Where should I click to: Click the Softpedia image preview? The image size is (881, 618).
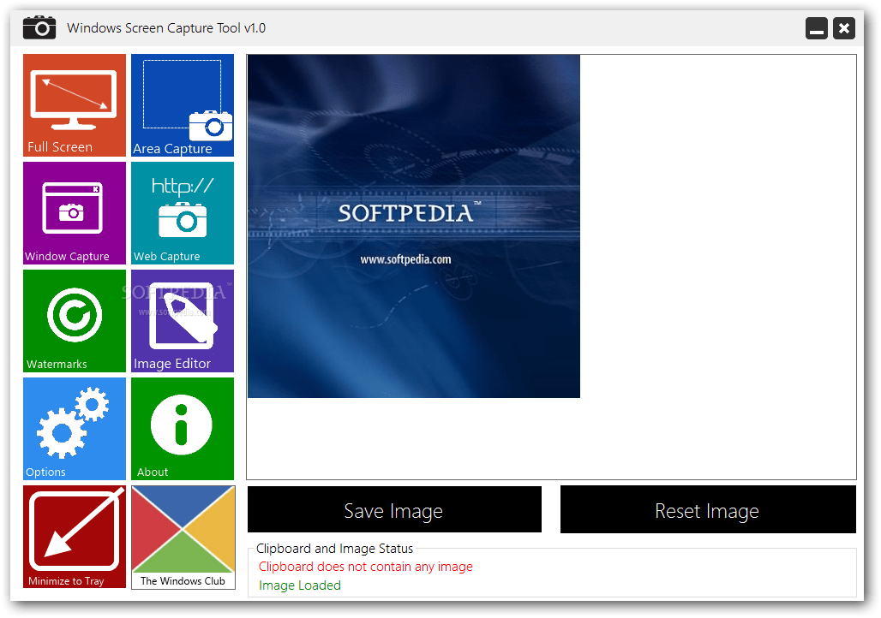(413, 226)
